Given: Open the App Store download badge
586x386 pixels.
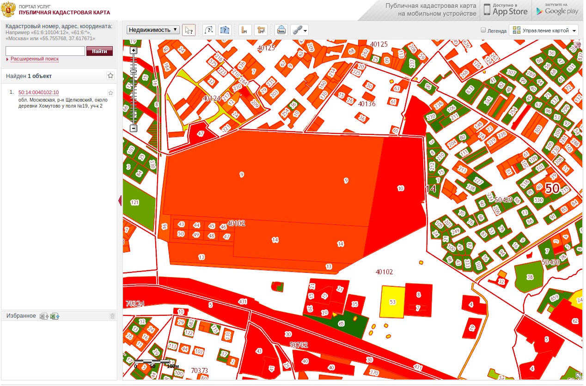Looking at the screenshot, I should (505, 10).
